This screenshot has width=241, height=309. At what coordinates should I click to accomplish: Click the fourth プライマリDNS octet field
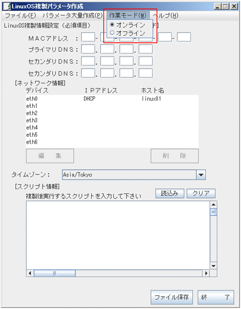[x=146, y=49]
